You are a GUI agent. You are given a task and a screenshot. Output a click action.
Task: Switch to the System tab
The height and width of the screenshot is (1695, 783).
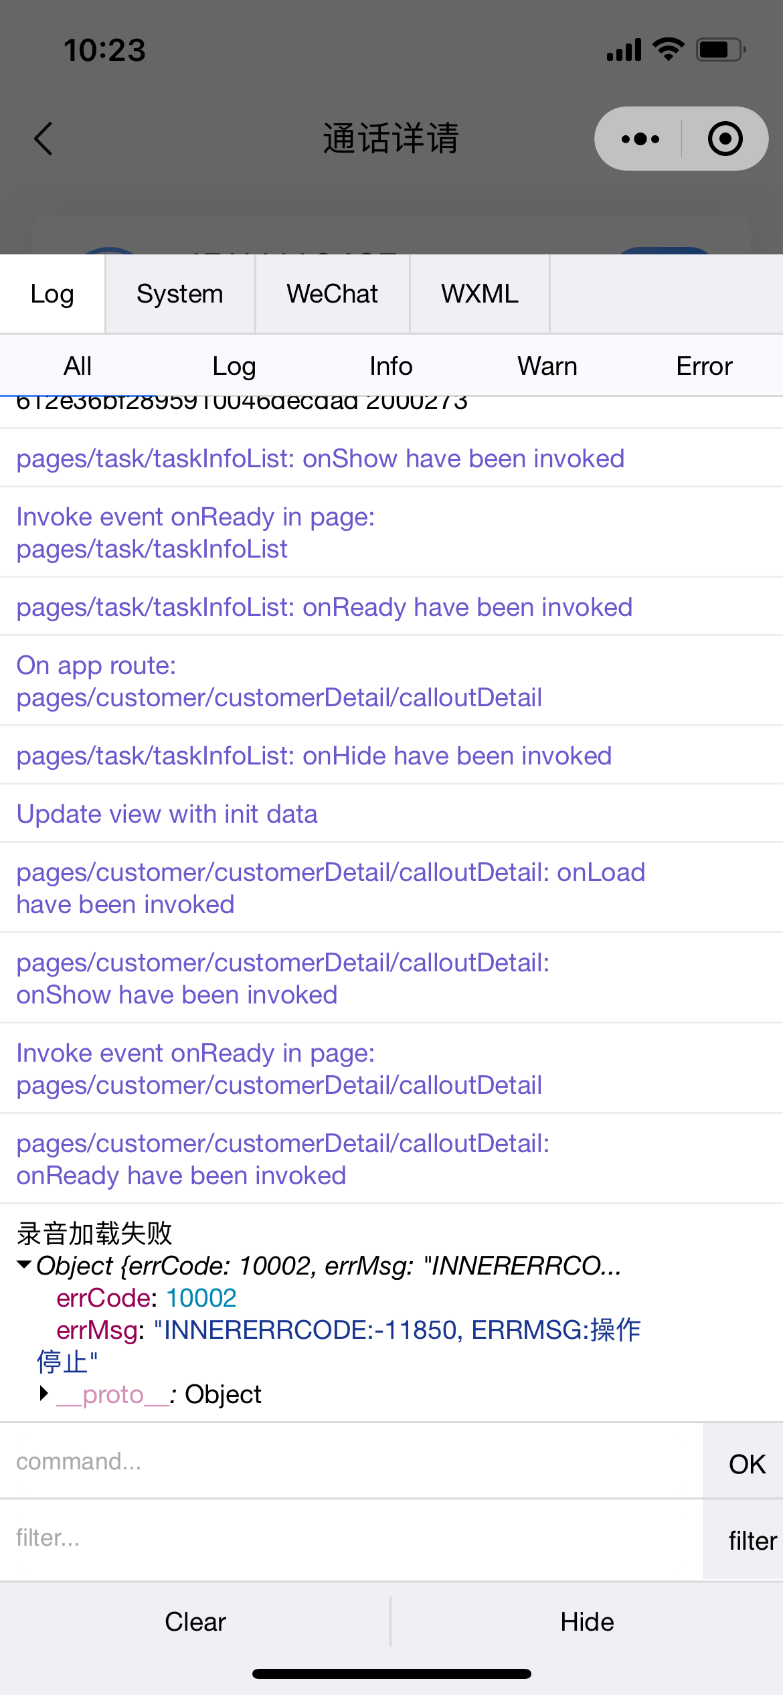(x=179, y=294)
